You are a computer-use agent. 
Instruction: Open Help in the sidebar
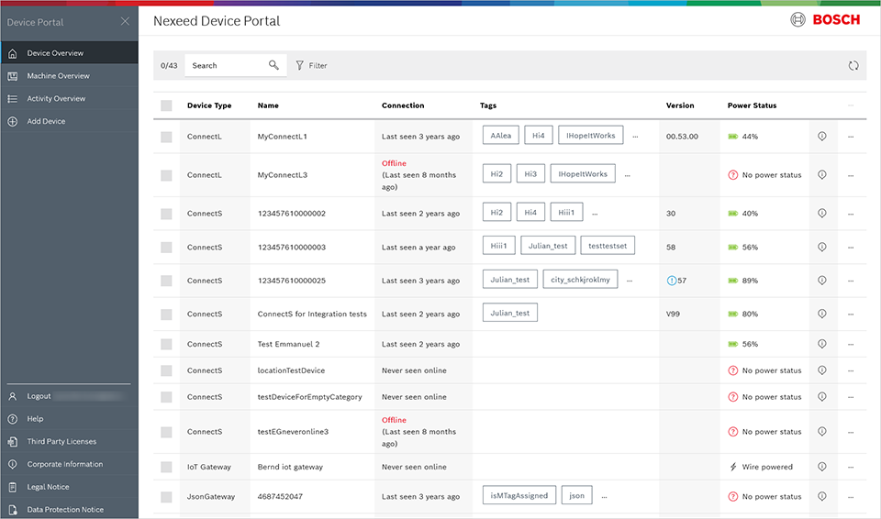tap(69, 419)
